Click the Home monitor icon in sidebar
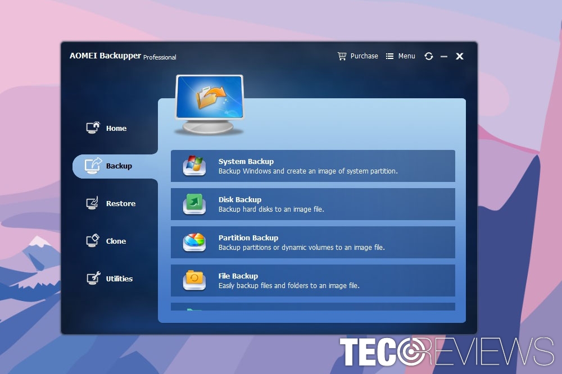562x374 pixels. (x=93, y=127)
